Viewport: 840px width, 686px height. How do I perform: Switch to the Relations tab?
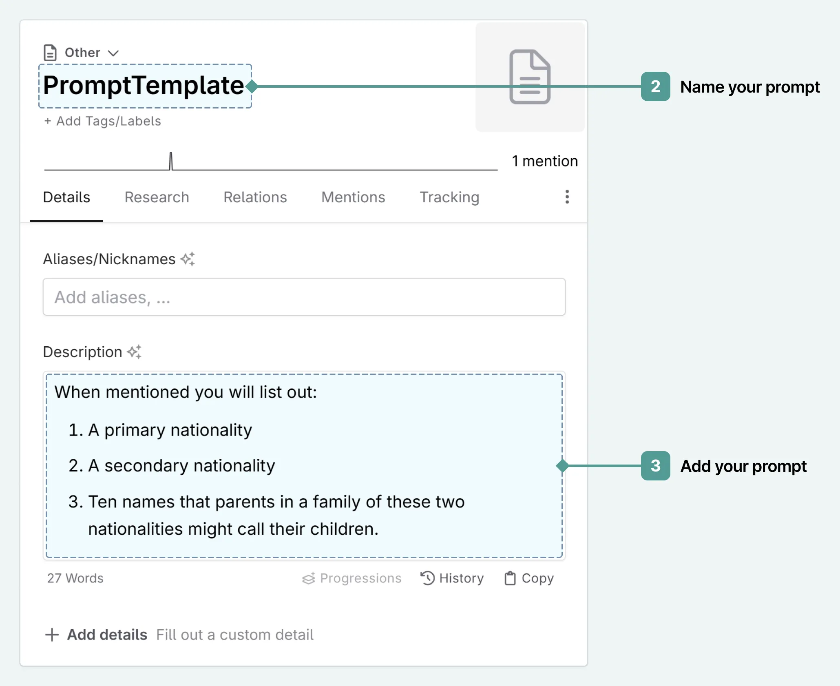pos(255,197)
